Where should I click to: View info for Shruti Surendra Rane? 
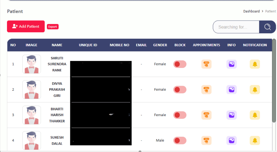pos(231,64)
